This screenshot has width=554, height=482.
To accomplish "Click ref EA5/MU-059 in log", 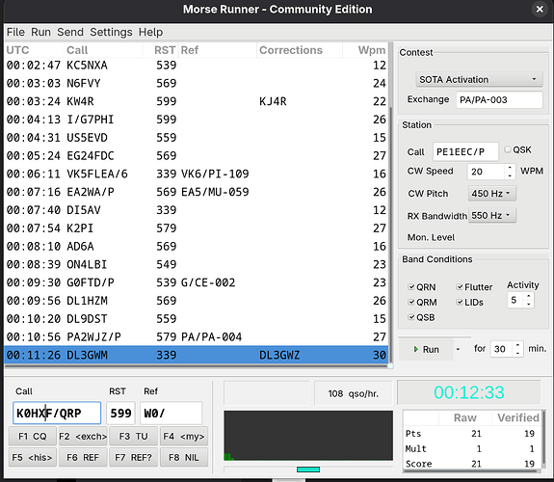I will 215,192.
